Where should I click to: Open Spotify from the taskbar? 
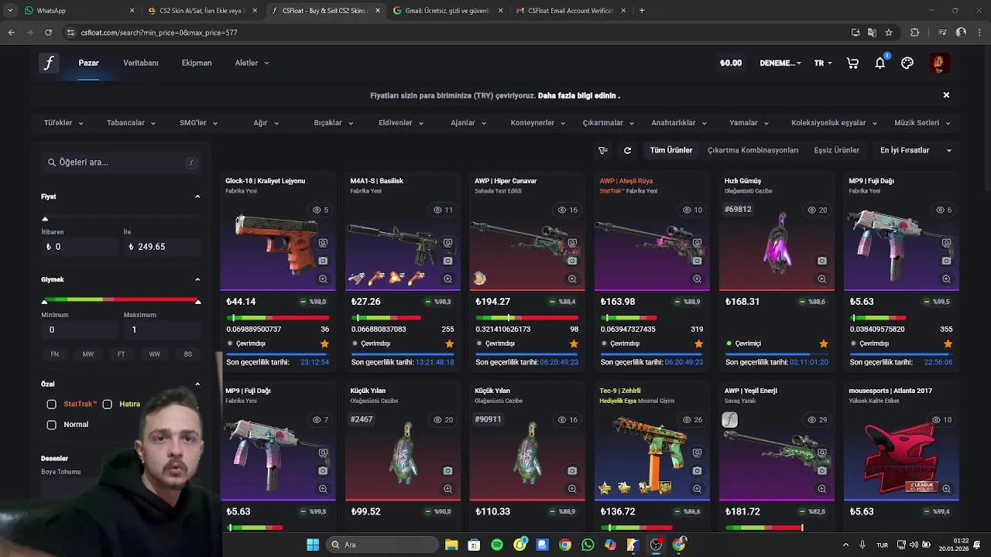pyautogui.click(x=497, y=545)
